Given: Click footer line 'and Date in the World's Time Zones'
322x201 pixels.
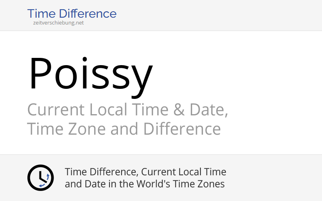Looking at the screenshot, I should coord(144,184).
